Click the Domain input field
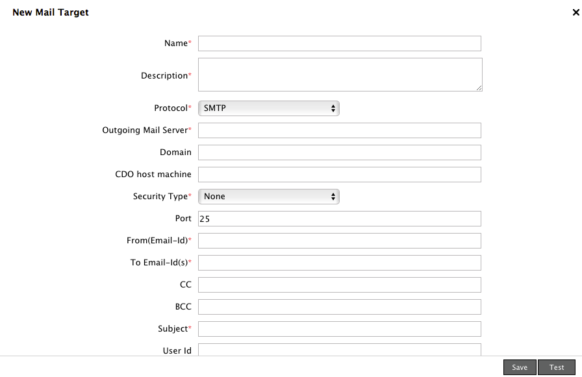The image size is (582, 377). [339, 152]
